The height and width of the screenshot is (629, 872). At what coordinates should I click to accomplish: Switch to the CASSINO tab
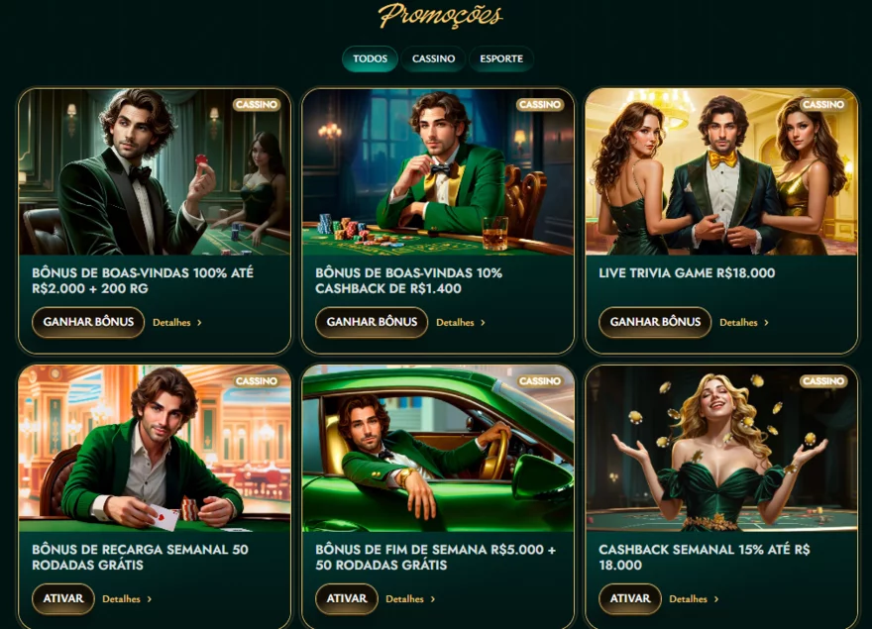point(433,59)
